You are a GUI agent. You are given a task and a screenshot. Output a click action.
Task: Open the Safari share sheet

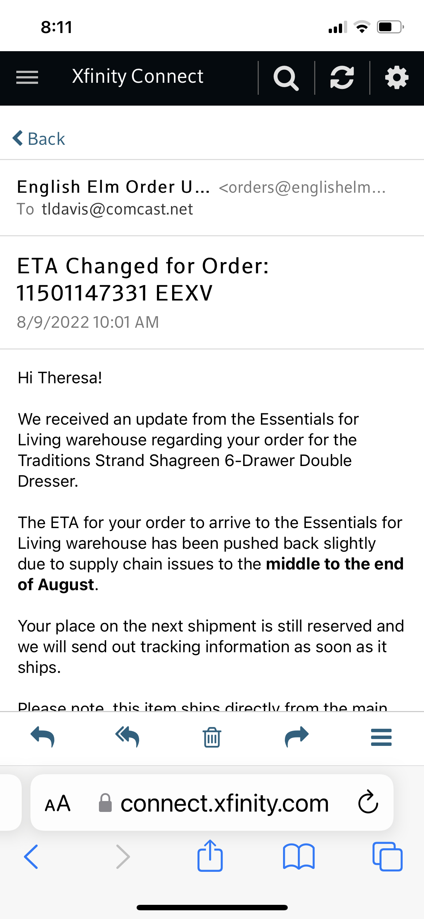(210, 856)
